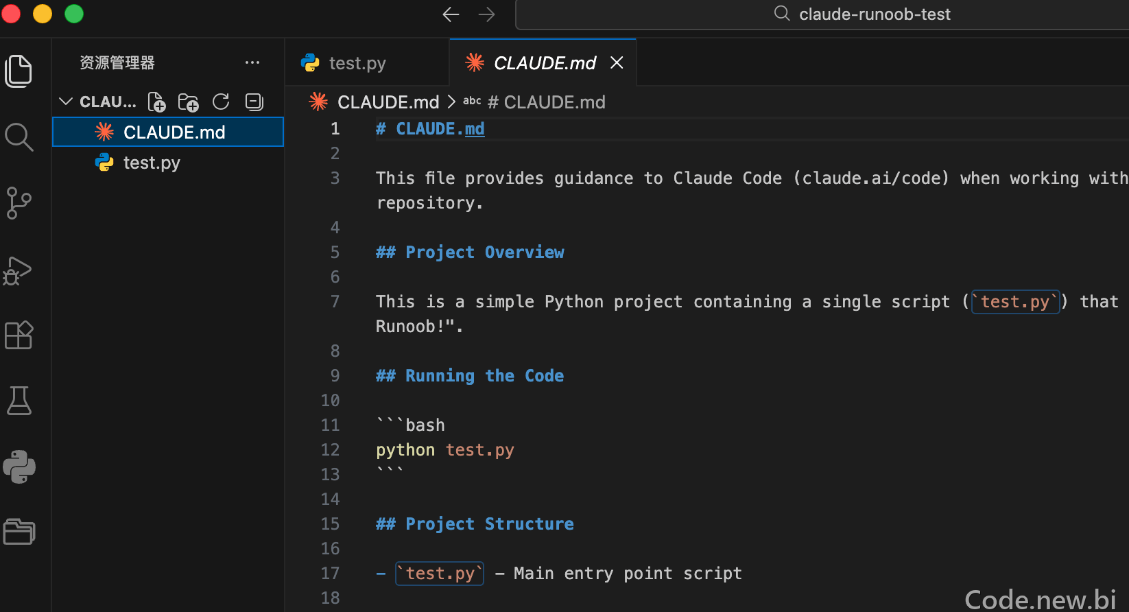Screen dimensions: 1129x612
Task: Click the claude-runoob-test search box
Action: (823, 14)
